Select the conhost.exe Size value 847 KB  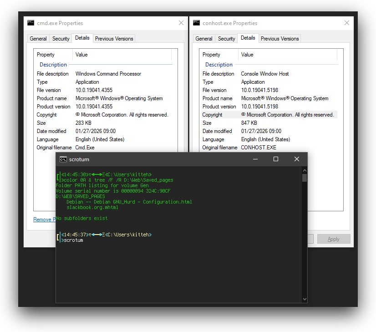[x=249, y=123]
